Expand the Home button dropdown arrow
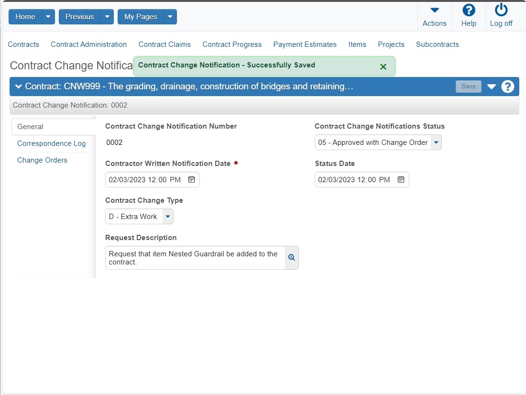This screenshot has height=395, width=526. coord(48,17)
